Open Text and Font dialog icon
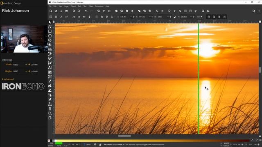Screen dimensions: 262x147 pos(175,11)
